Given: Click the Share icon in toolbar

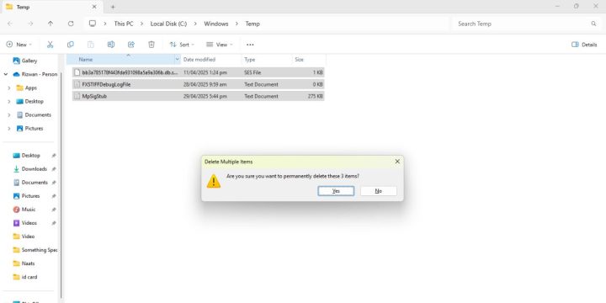Looking at the screenshot, I should tap(131, 45).
